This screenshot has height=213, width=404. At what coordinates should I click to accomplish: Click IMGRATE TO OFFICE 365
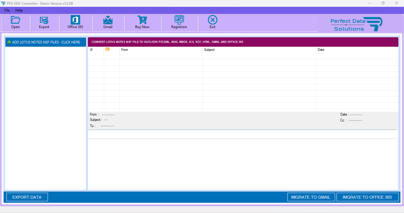tap(367, 197)
